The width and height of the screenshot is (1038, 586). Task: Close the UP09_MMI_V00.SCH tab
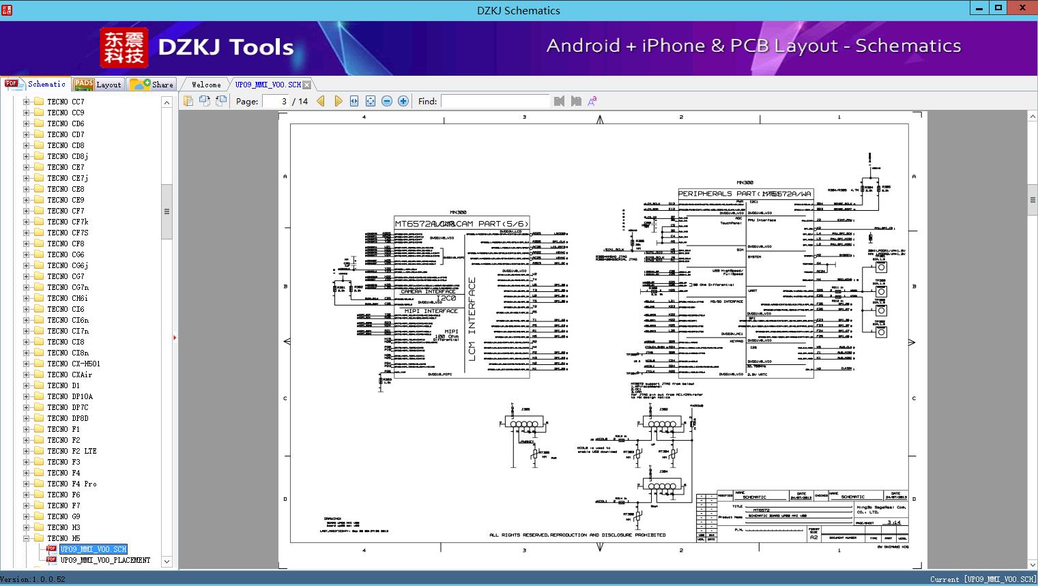pos(307,85)
